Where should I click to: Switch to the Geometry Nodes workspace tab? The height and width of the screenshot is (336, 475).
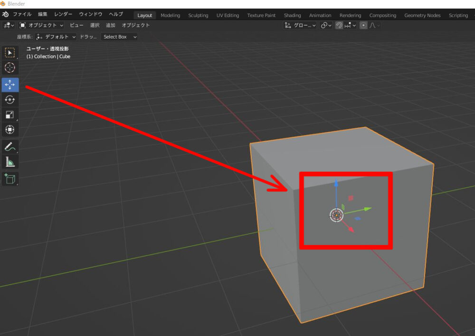[422, 16]
